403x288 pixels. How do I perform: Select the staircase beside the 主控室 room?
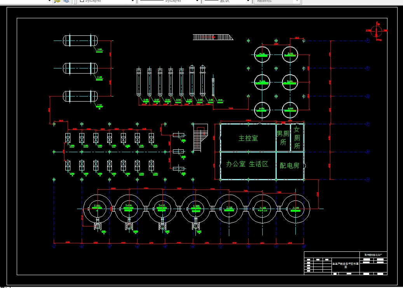click(x=200, y=138)
